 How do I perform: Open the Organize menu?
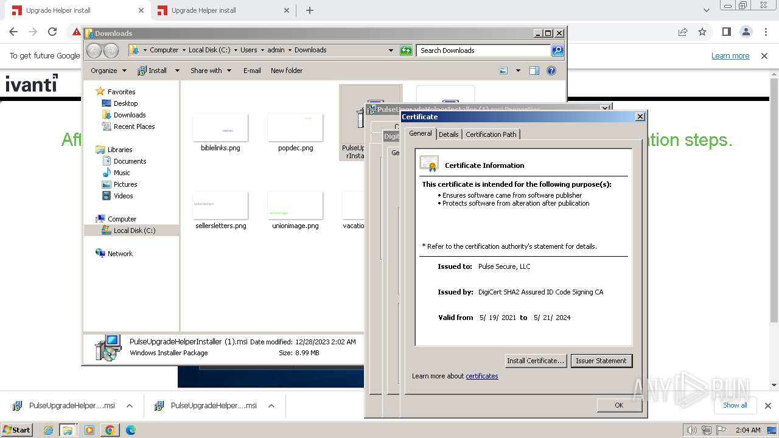pos(108,71)
